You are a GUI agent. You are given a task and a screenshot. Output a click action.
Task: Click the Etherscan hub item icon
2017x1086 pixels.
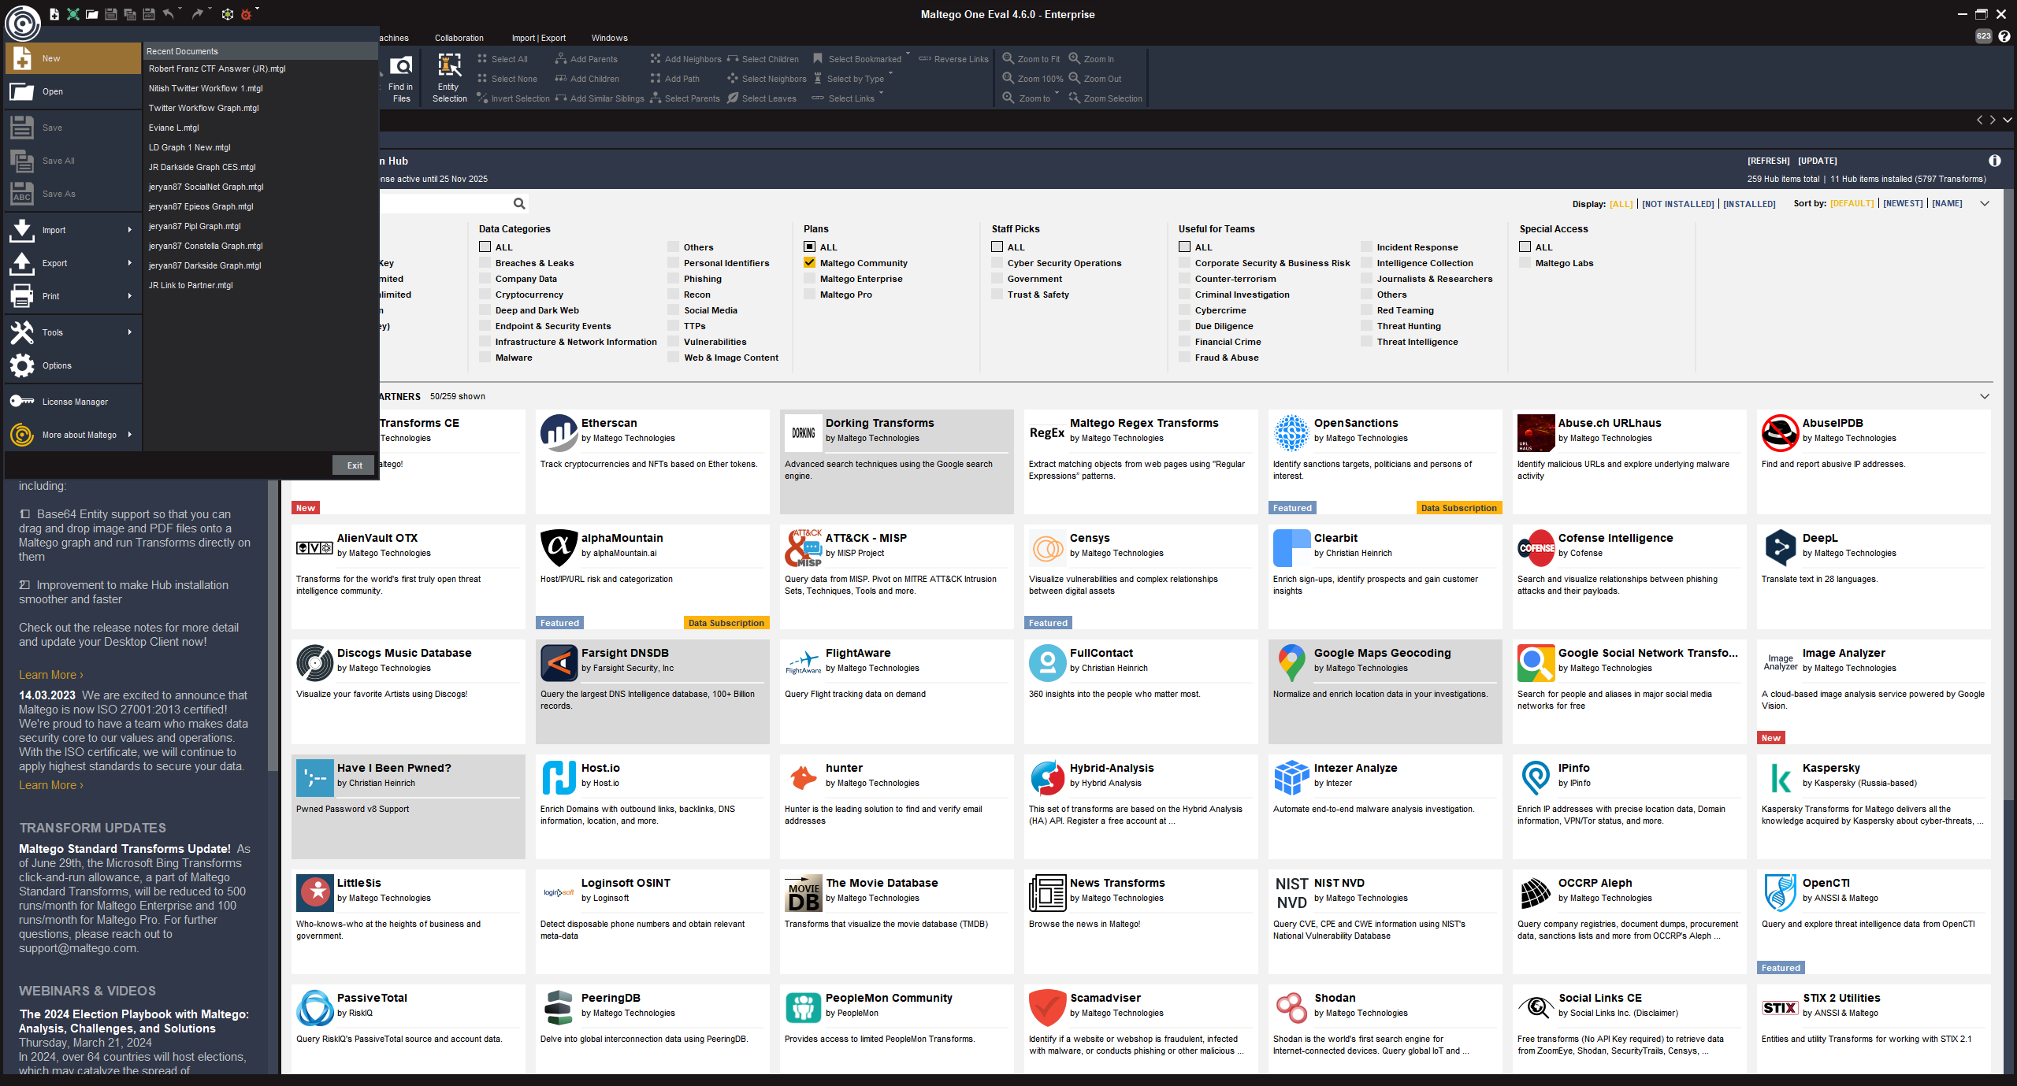[x=559, y=432]
